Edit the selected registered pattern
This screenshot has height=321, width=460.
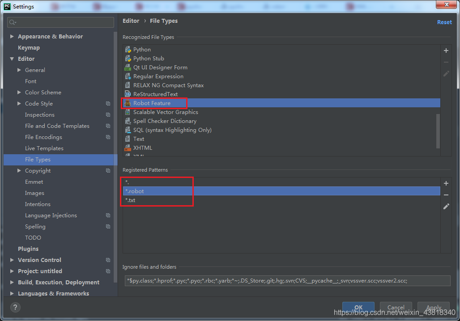click(446, 207)
